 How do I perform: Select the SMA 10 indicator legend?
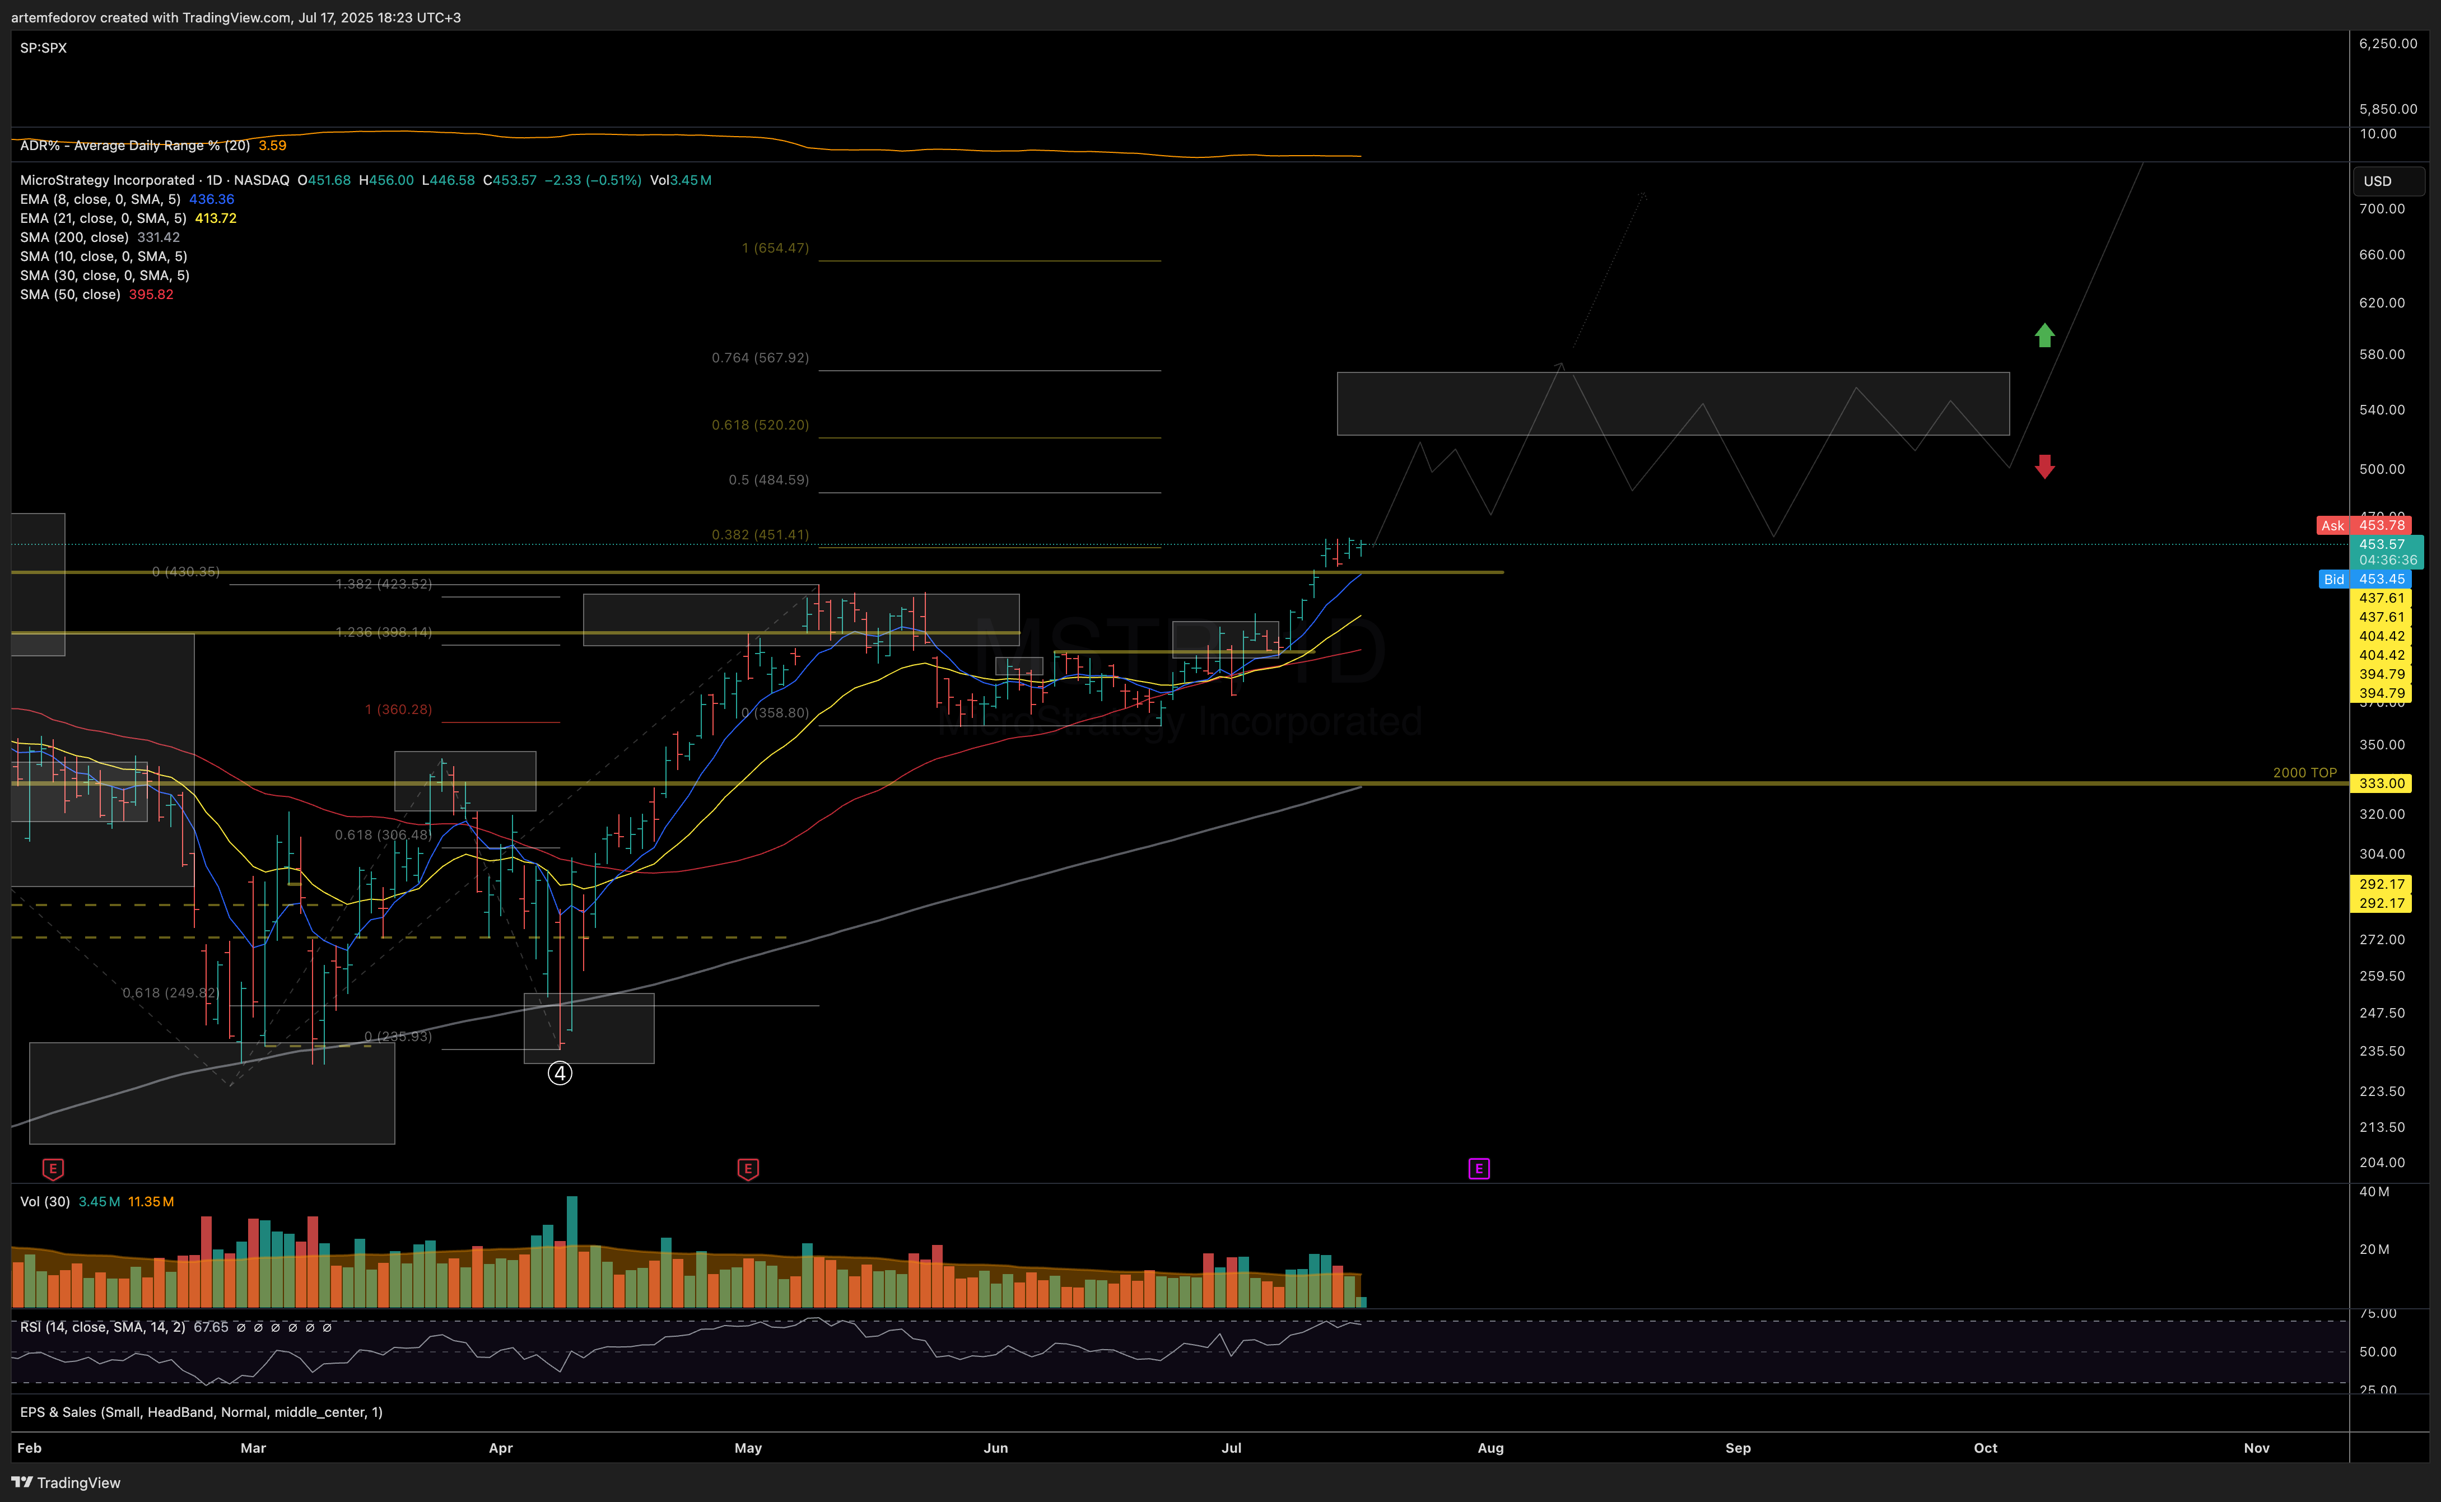coord(103,256)
